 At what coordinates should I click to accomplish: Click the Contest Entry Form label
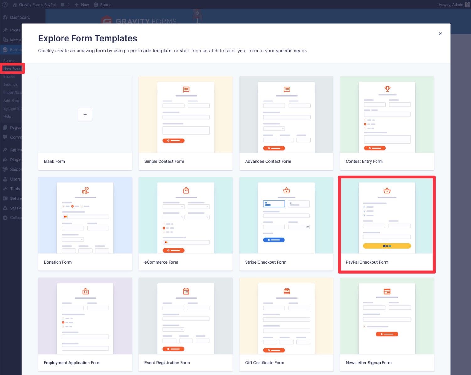364,161
